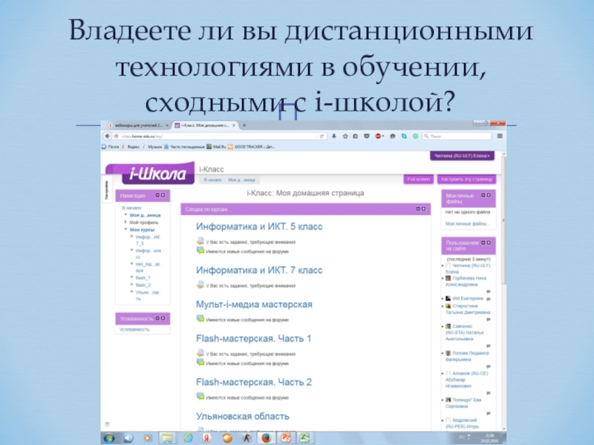The height and width of the screenshot is (445, 594).
Task: Open the downloads arrow in the Firefox toolbar
Action: (333, 136)
